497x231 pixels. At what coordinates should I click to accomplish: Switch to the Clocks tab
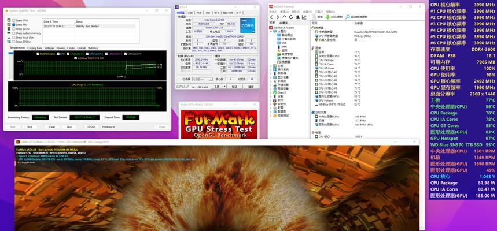pyautogui.click(x=71, y=48)
